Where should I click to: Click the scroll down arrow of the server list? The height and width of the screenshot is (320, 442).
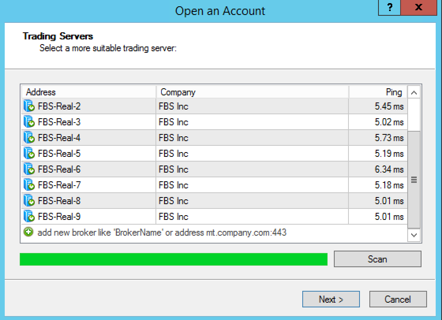pos(414,235)
